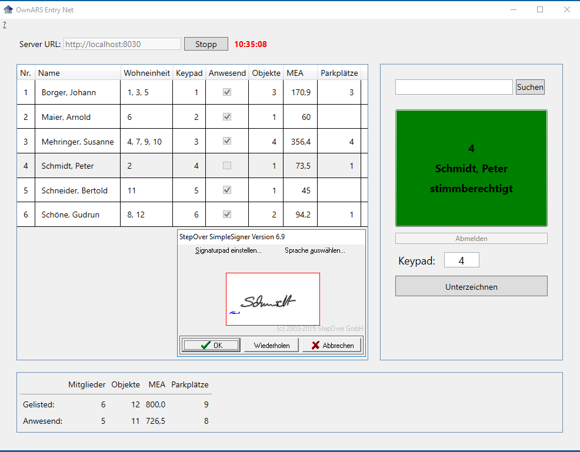Select the row 'Maier, Arnold'
This screenshot has width=580, height=452.
192,117
